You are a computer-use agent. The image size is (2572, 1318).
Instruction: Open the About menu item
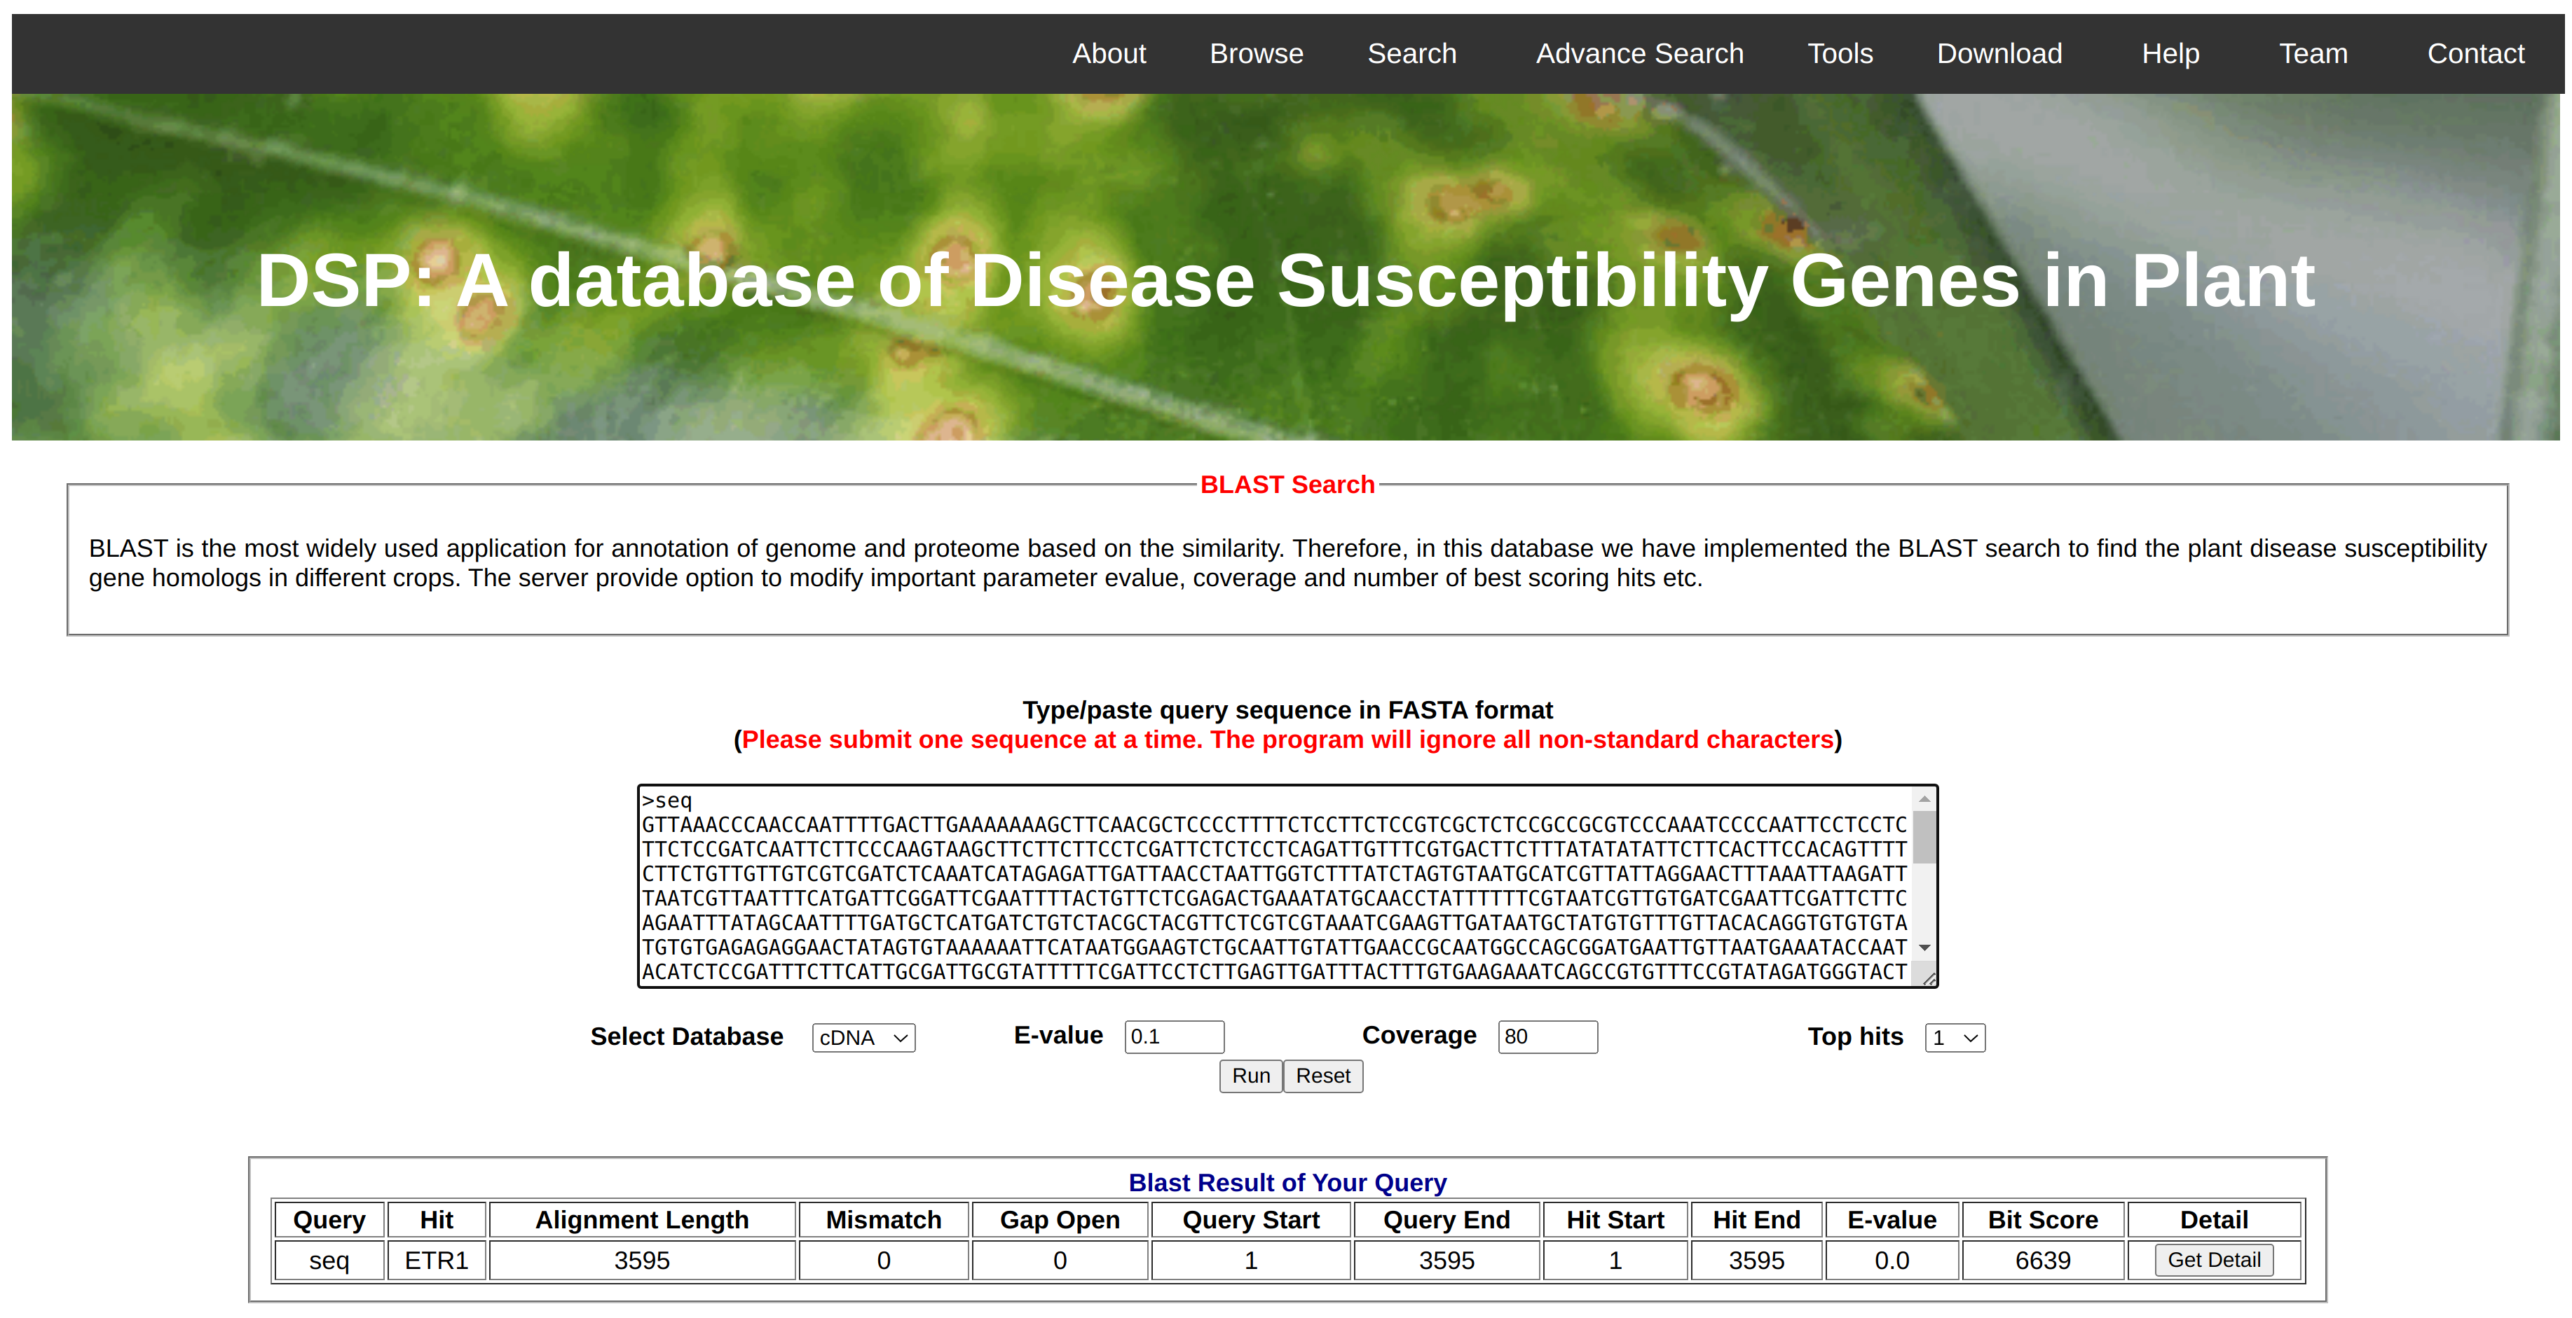(1108, 54)
